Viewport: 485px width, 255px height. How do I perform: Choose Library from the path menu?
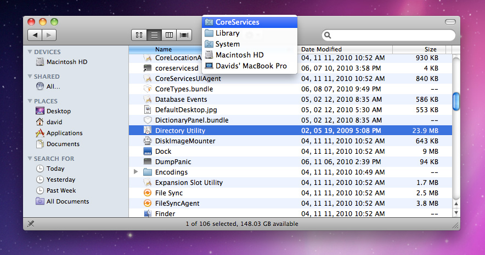pos(227,33)
